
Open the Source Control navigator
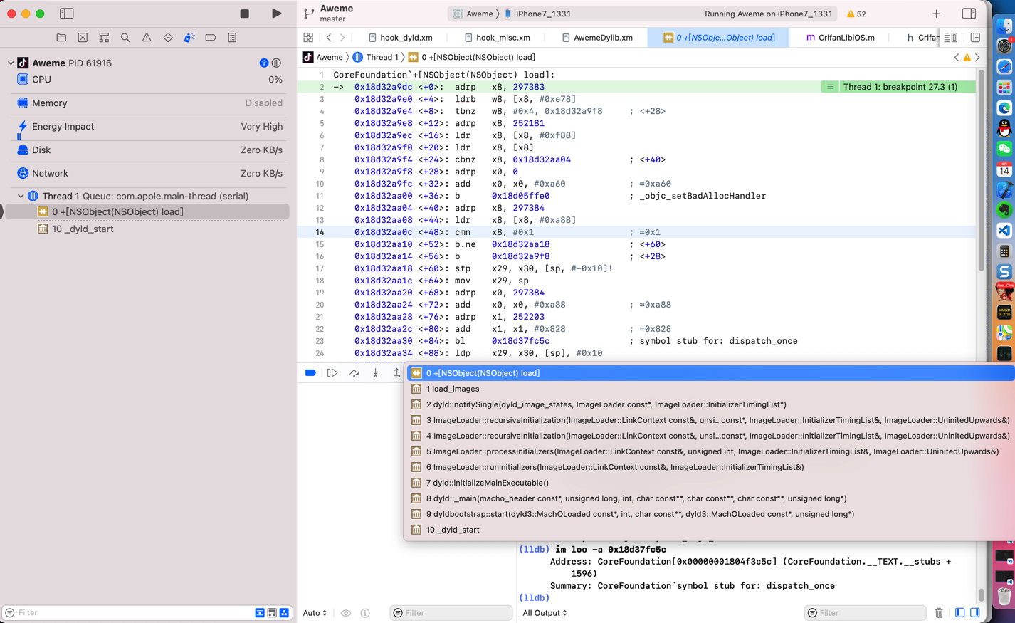click(x=83, y=38)
